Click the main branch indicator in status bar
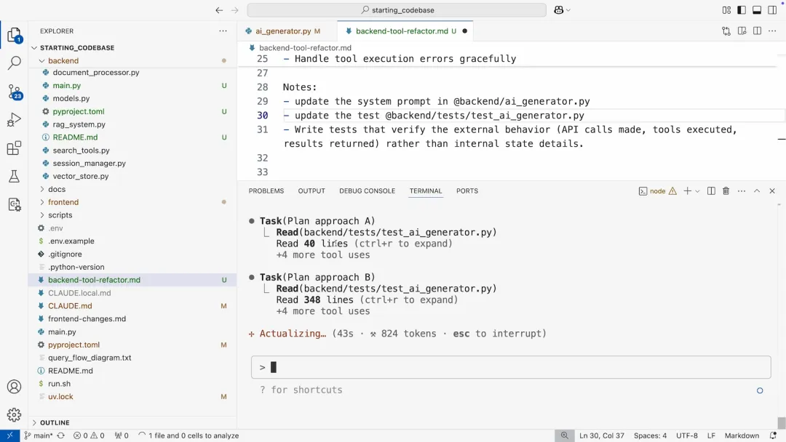 click(38, 435)
